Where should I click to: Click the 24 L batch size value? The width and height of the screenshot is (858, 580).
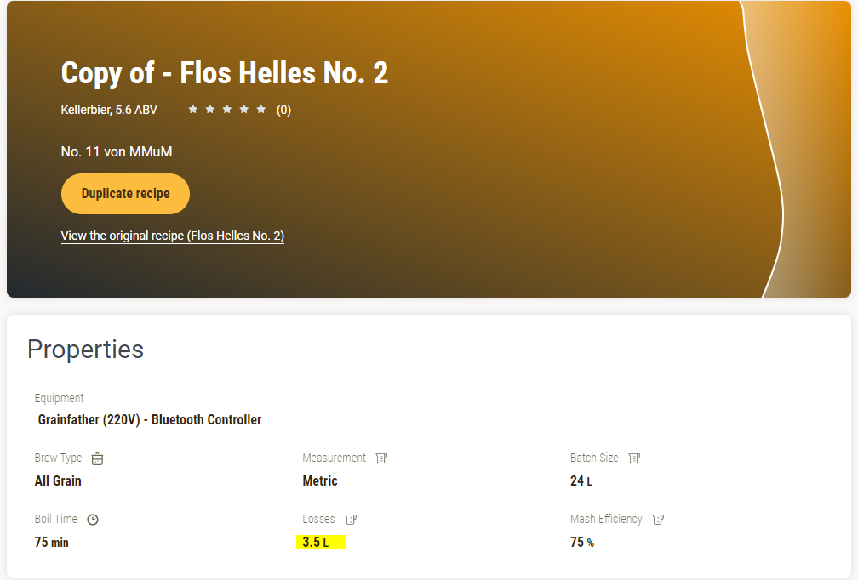pyautogui.click(x=581, y=481)
